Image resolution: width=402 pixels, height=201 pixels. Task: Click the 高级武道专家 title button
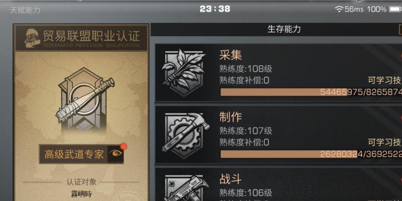(x=74, y=154)
